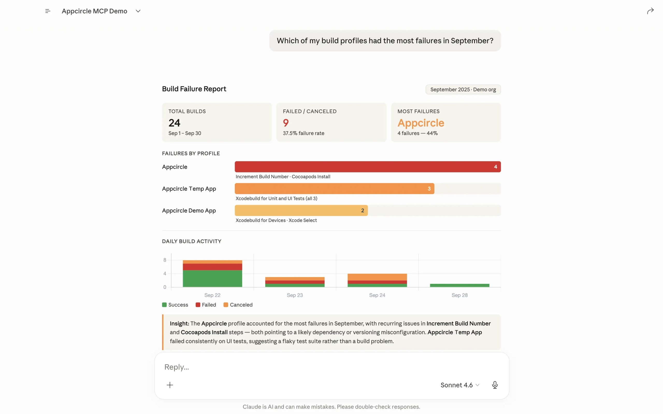Click the green Success legend swatch
The width and height of the screenshot is (663, 414).
(164, 305)
